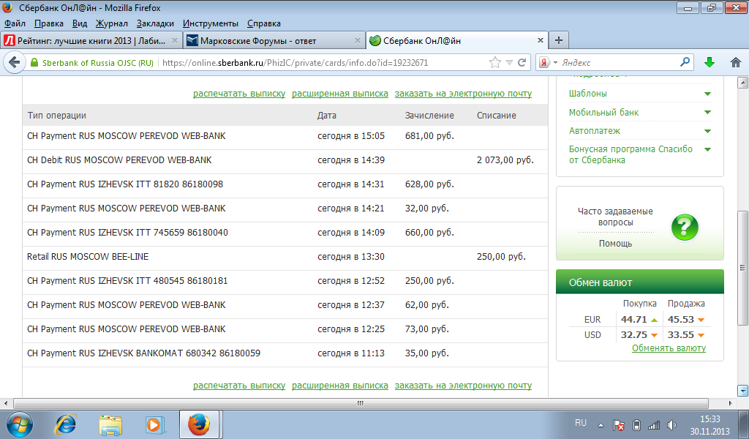Click the Обменять валюту link
Viewport: 749px width, 439px height.
point(669,348)
